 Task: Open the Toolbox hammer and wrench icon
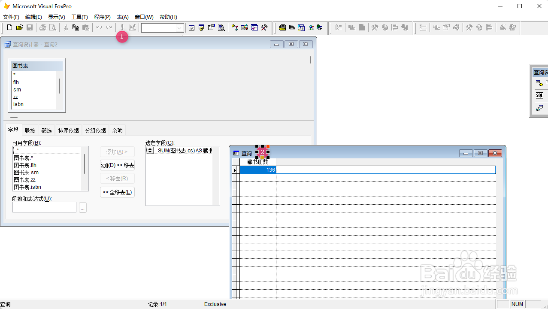click(264, 27)
